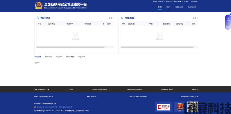Click 更多 in the 我的申请 panel
Viewport: 231px width, 114px height.
pos(111,18)
